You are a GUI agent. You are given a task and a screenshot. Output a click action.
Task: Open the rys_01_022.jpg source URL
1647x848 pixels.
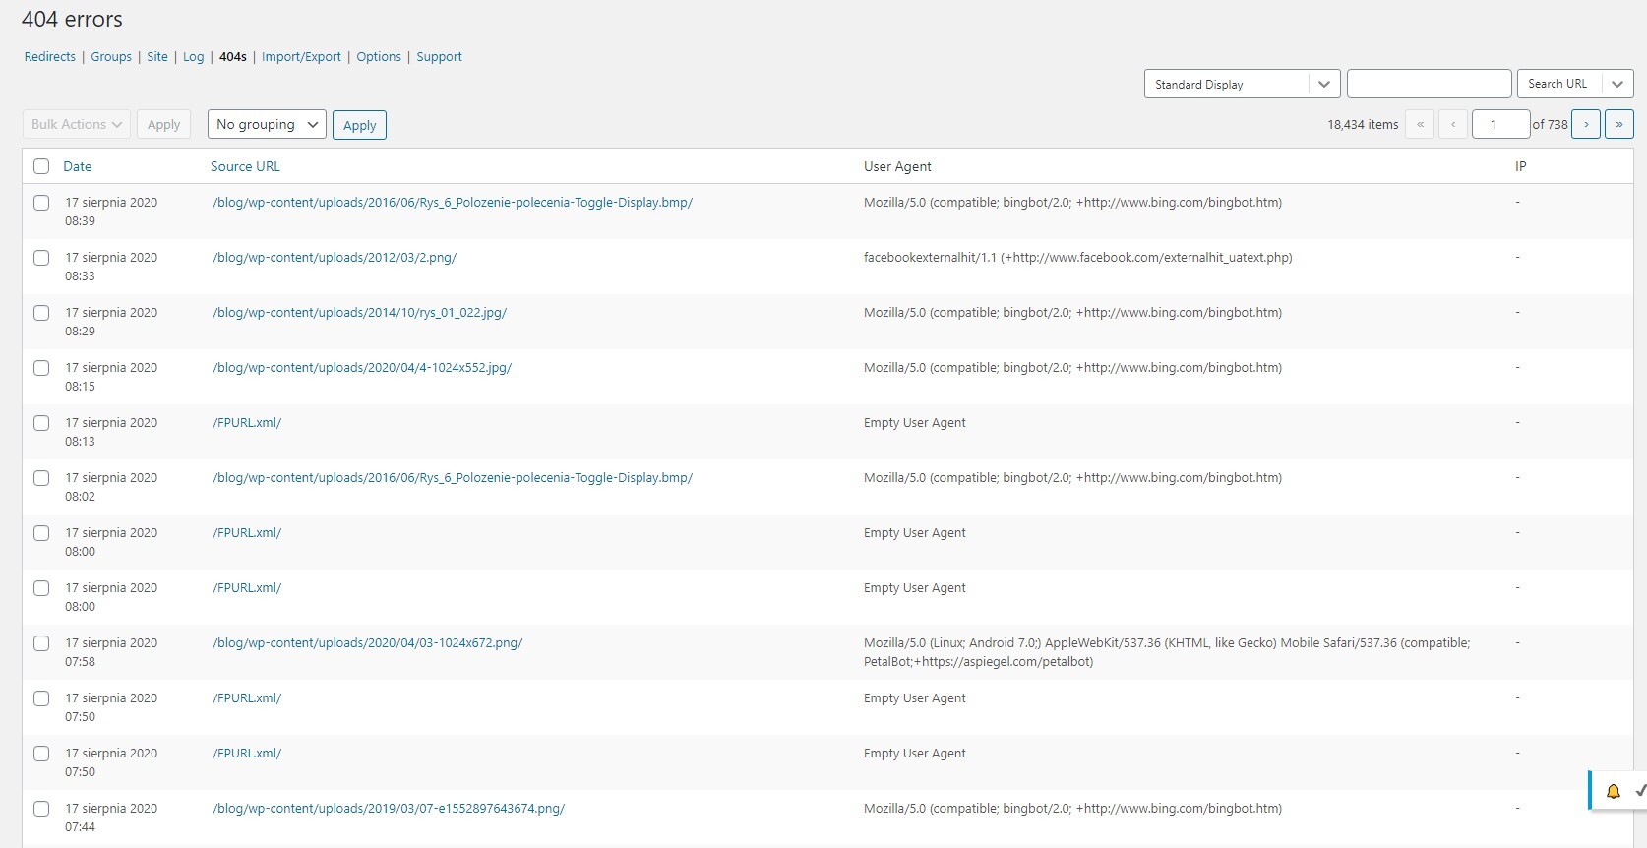[359, 313]
